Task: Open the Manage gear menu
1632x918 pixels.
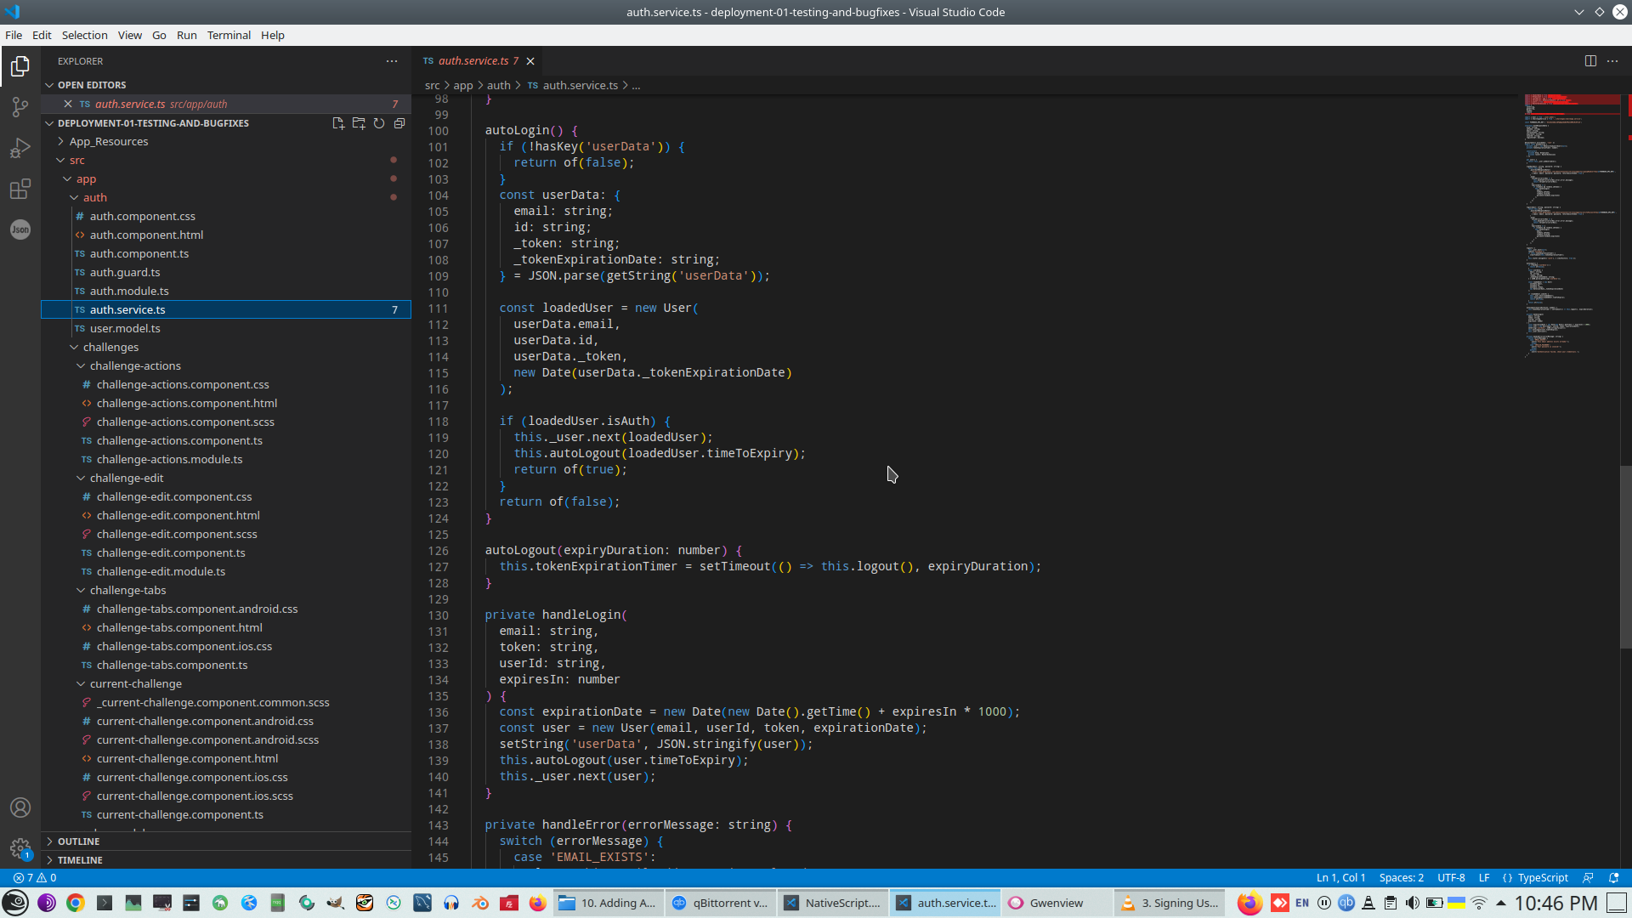Action: pyautogui.click(x=20, y=847)
